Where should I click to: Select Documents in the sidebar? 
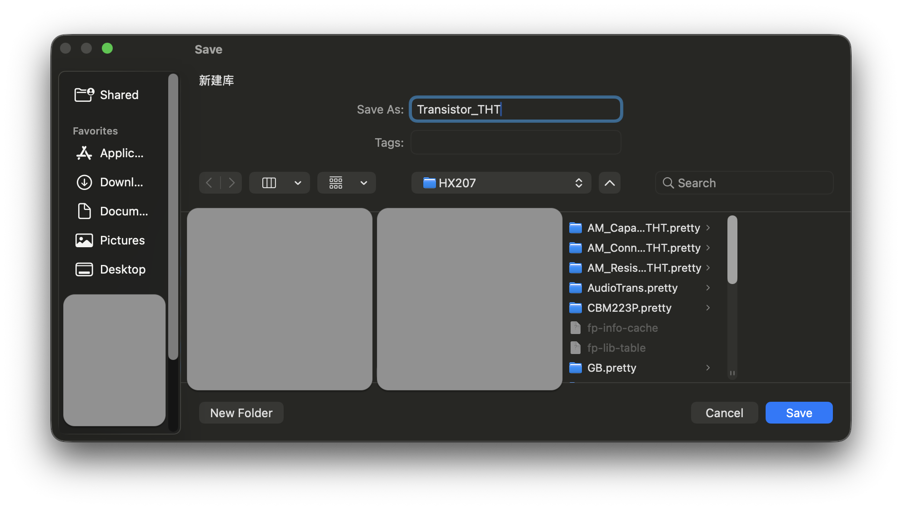pos(111,211)
